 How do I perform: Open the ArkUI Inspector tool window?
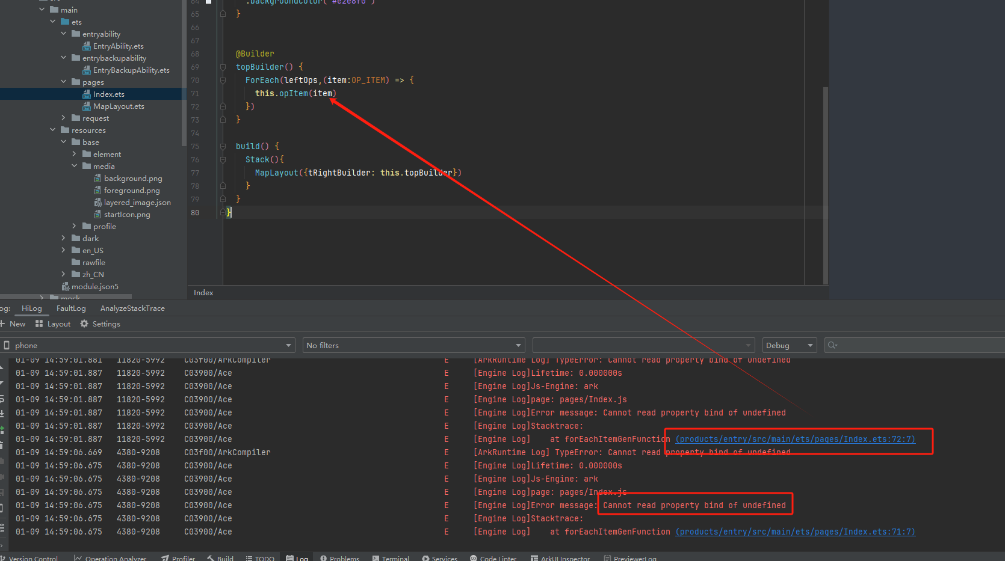click(x=560, y=558)
